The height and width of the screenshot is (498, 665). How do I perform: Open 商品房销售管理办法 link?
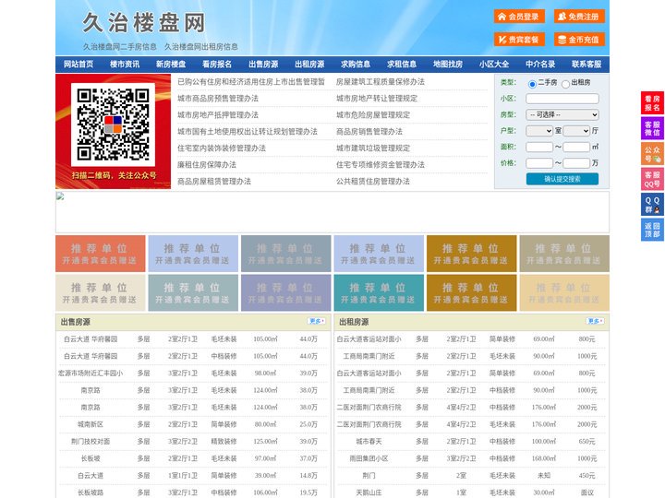[x=369, y=131]
